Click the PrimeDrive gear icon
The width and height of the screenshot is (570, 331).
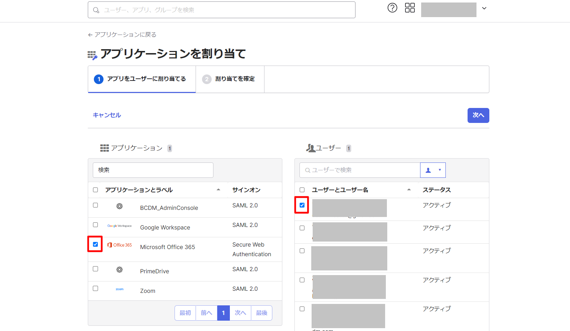120,270
